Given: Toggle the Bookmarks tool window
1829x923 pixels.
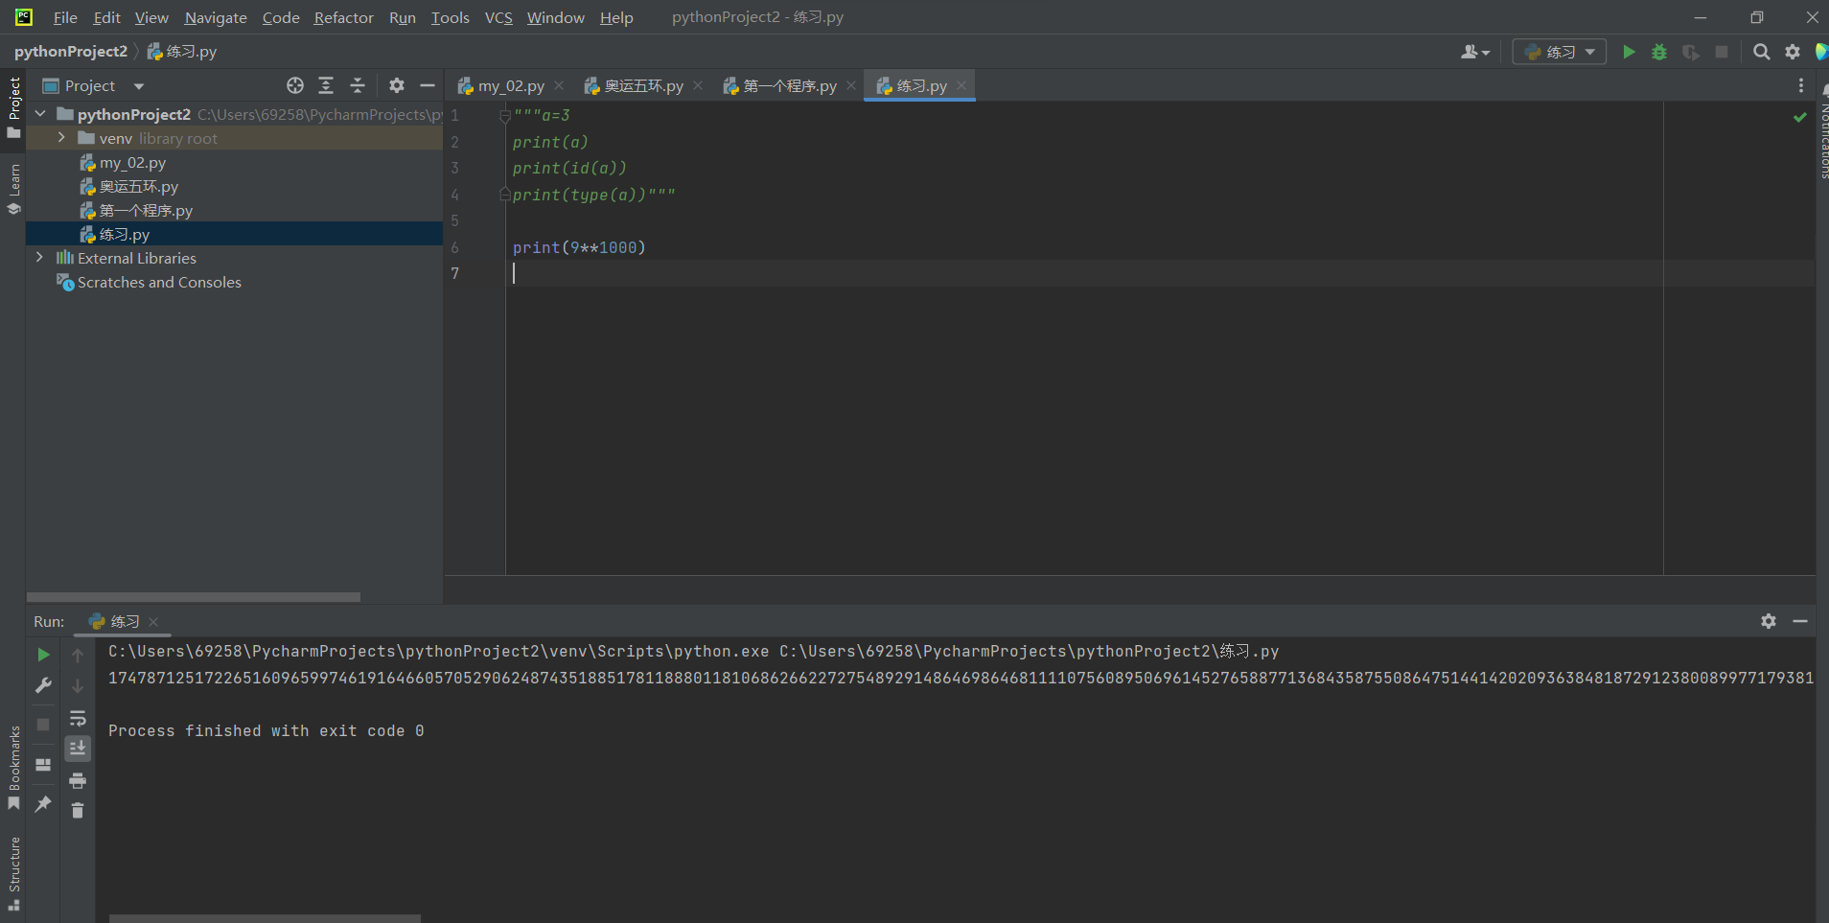Looking at the screenshot, I should coord(13,768).
